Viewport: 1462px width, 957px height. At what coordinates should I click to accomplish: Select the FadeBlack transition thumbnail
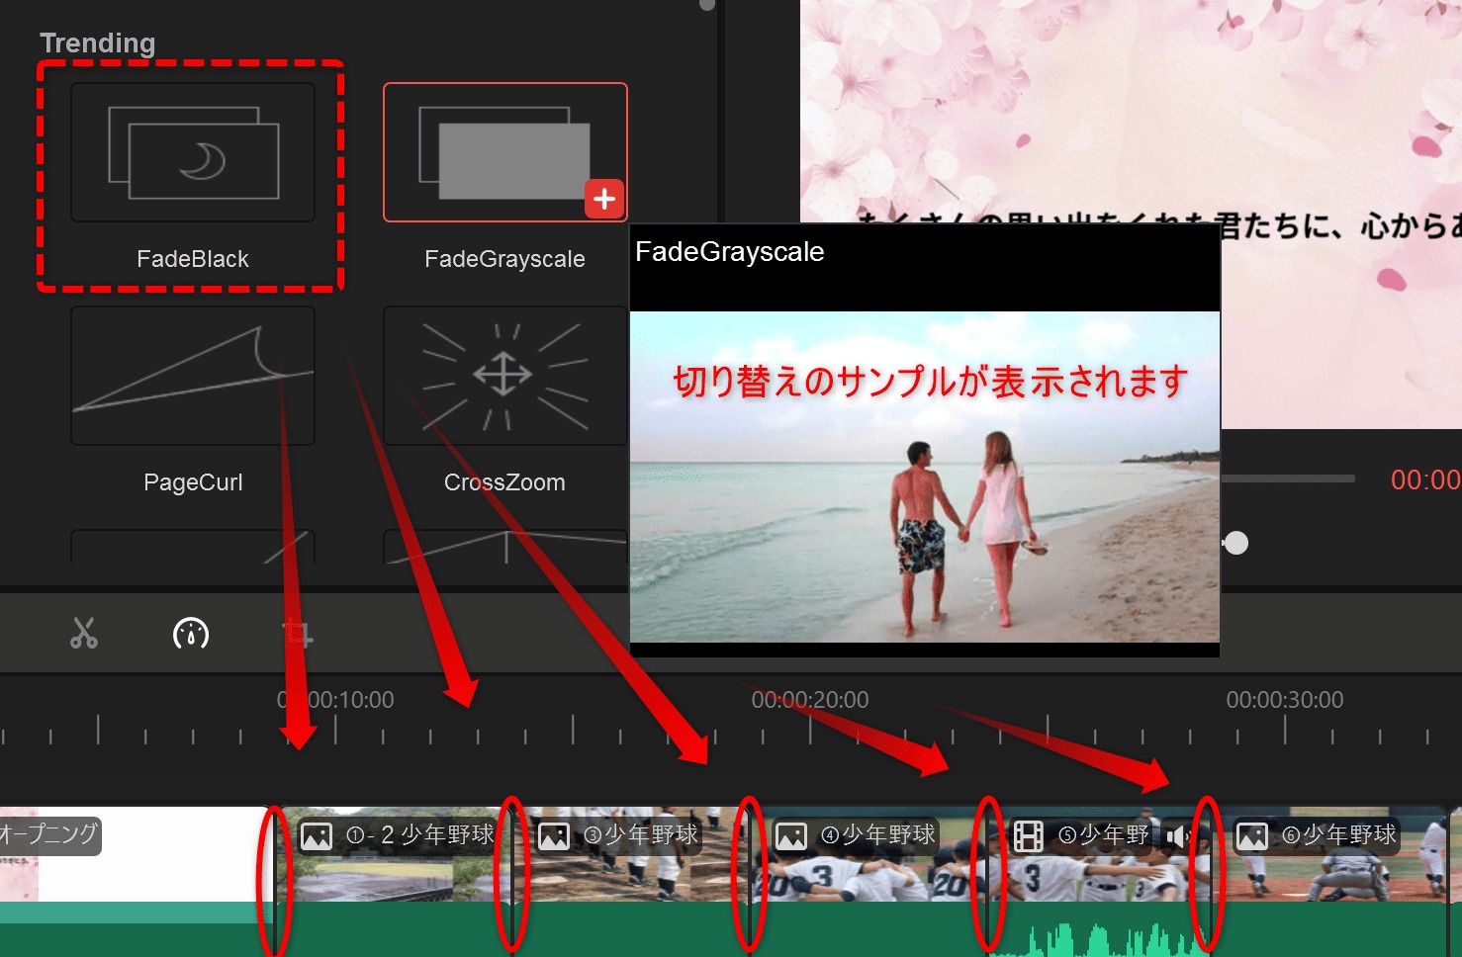pos(193,153)
